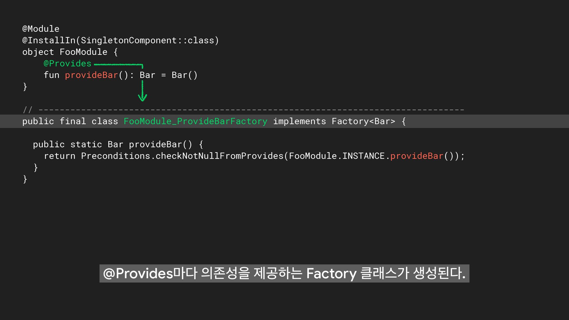569x320 pixels.
Task: Click Factory<Bar> in the highlighted line
Action: (x=363, y=121)
